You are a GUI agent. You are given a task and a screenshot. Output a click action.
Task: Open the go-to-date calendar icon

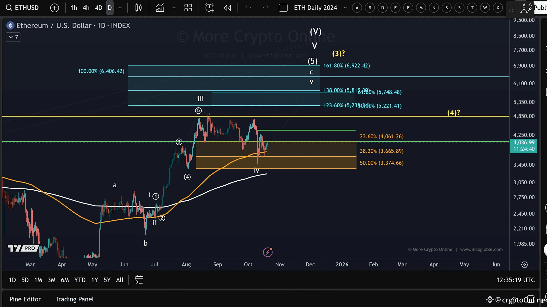(139, 280)
